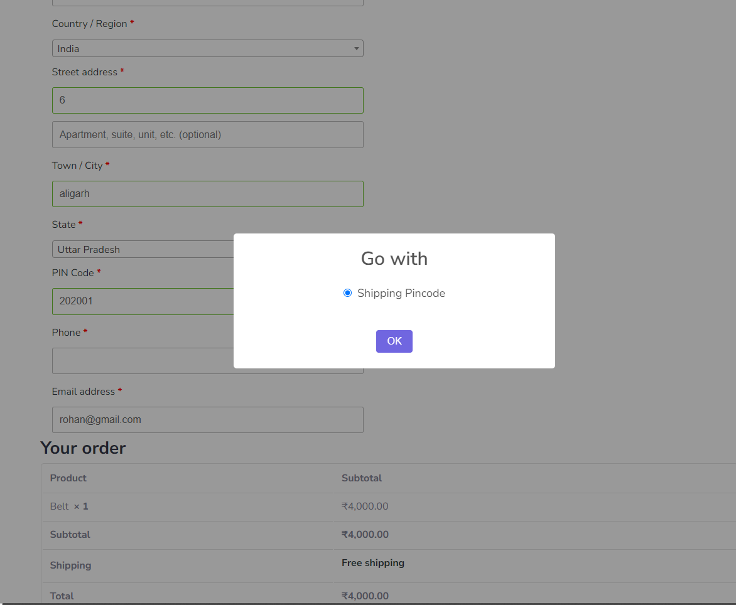Image resolution: width=736 pixels, height=605 pixels.
Task: Click the ₹4,000.00 Total amount
Action: click(365, 596)
